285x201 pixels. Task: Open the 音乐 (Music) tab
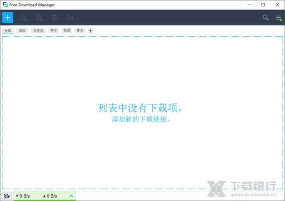80,30
